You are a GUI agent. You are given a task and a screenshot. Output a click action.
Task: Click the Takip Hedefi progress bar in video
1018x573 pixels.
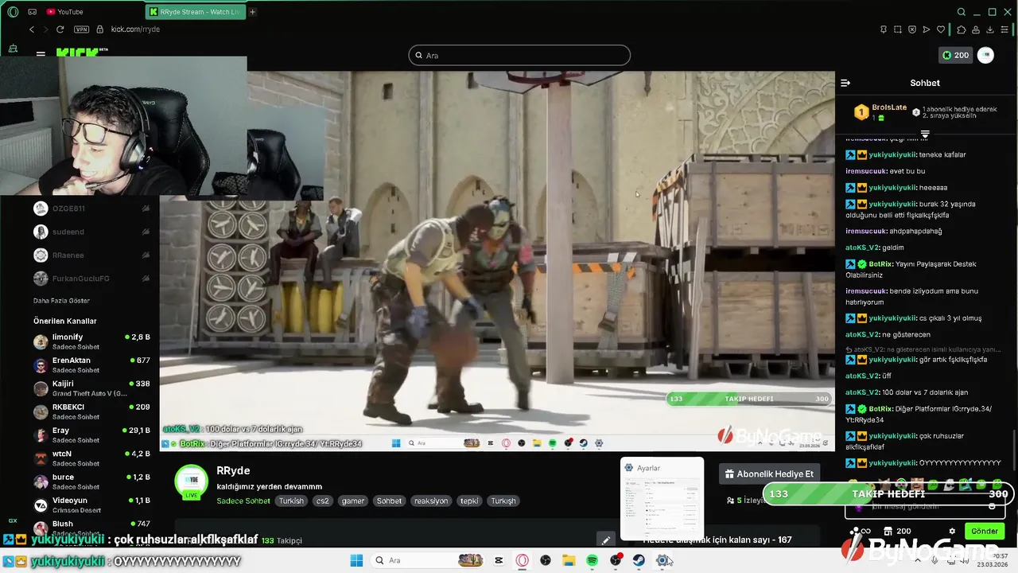[x=748, y=399]
